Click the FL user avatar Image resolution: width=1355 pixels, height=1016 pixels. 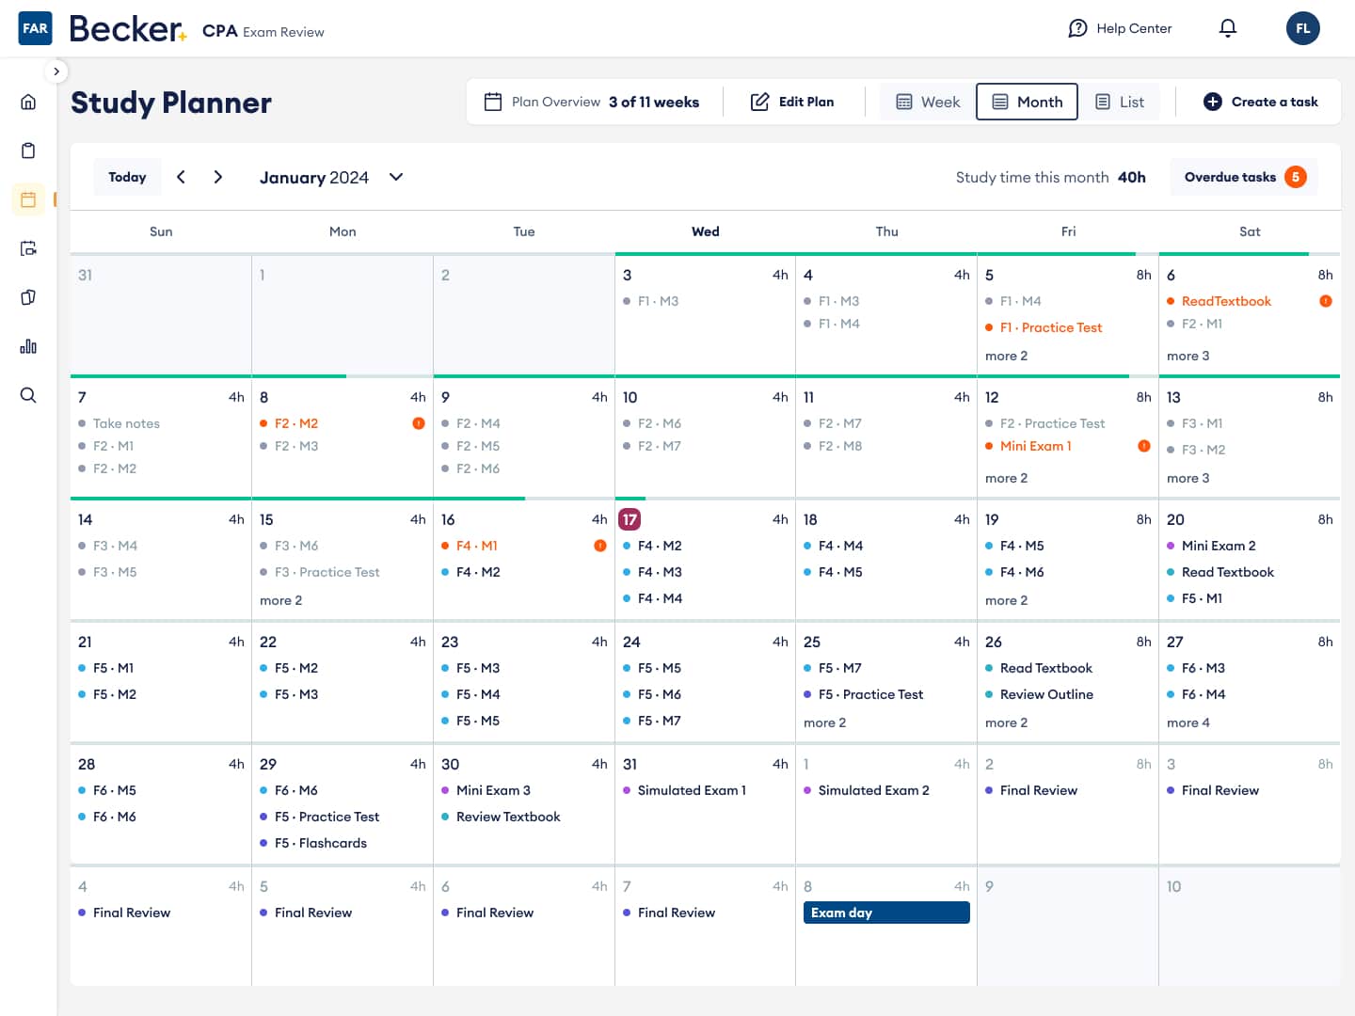click(x=1302, y=28)
